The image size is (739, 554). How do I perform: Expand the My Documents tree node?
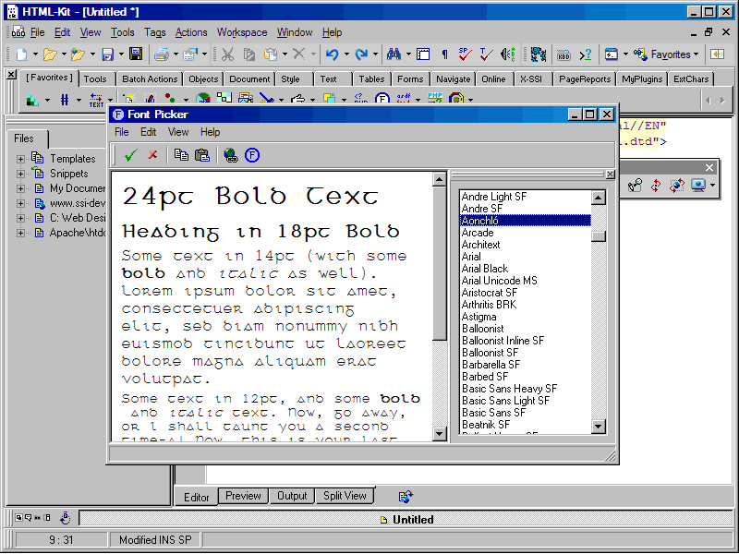tap(20, 188)
